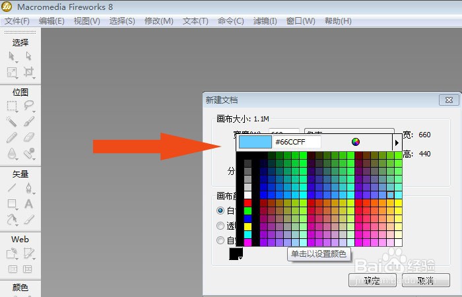Pick the highlighted #66CCFF swatch in grid
Screen dimensions: 462x297
click(390, 195)
